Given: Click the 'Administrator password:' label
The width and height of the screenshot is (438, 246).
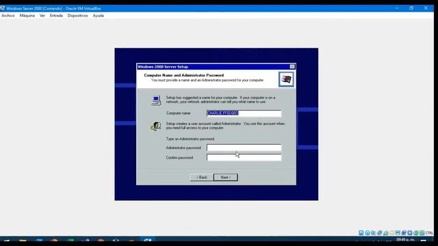Looking at the screenshot, I should click(x=183, y=148).
